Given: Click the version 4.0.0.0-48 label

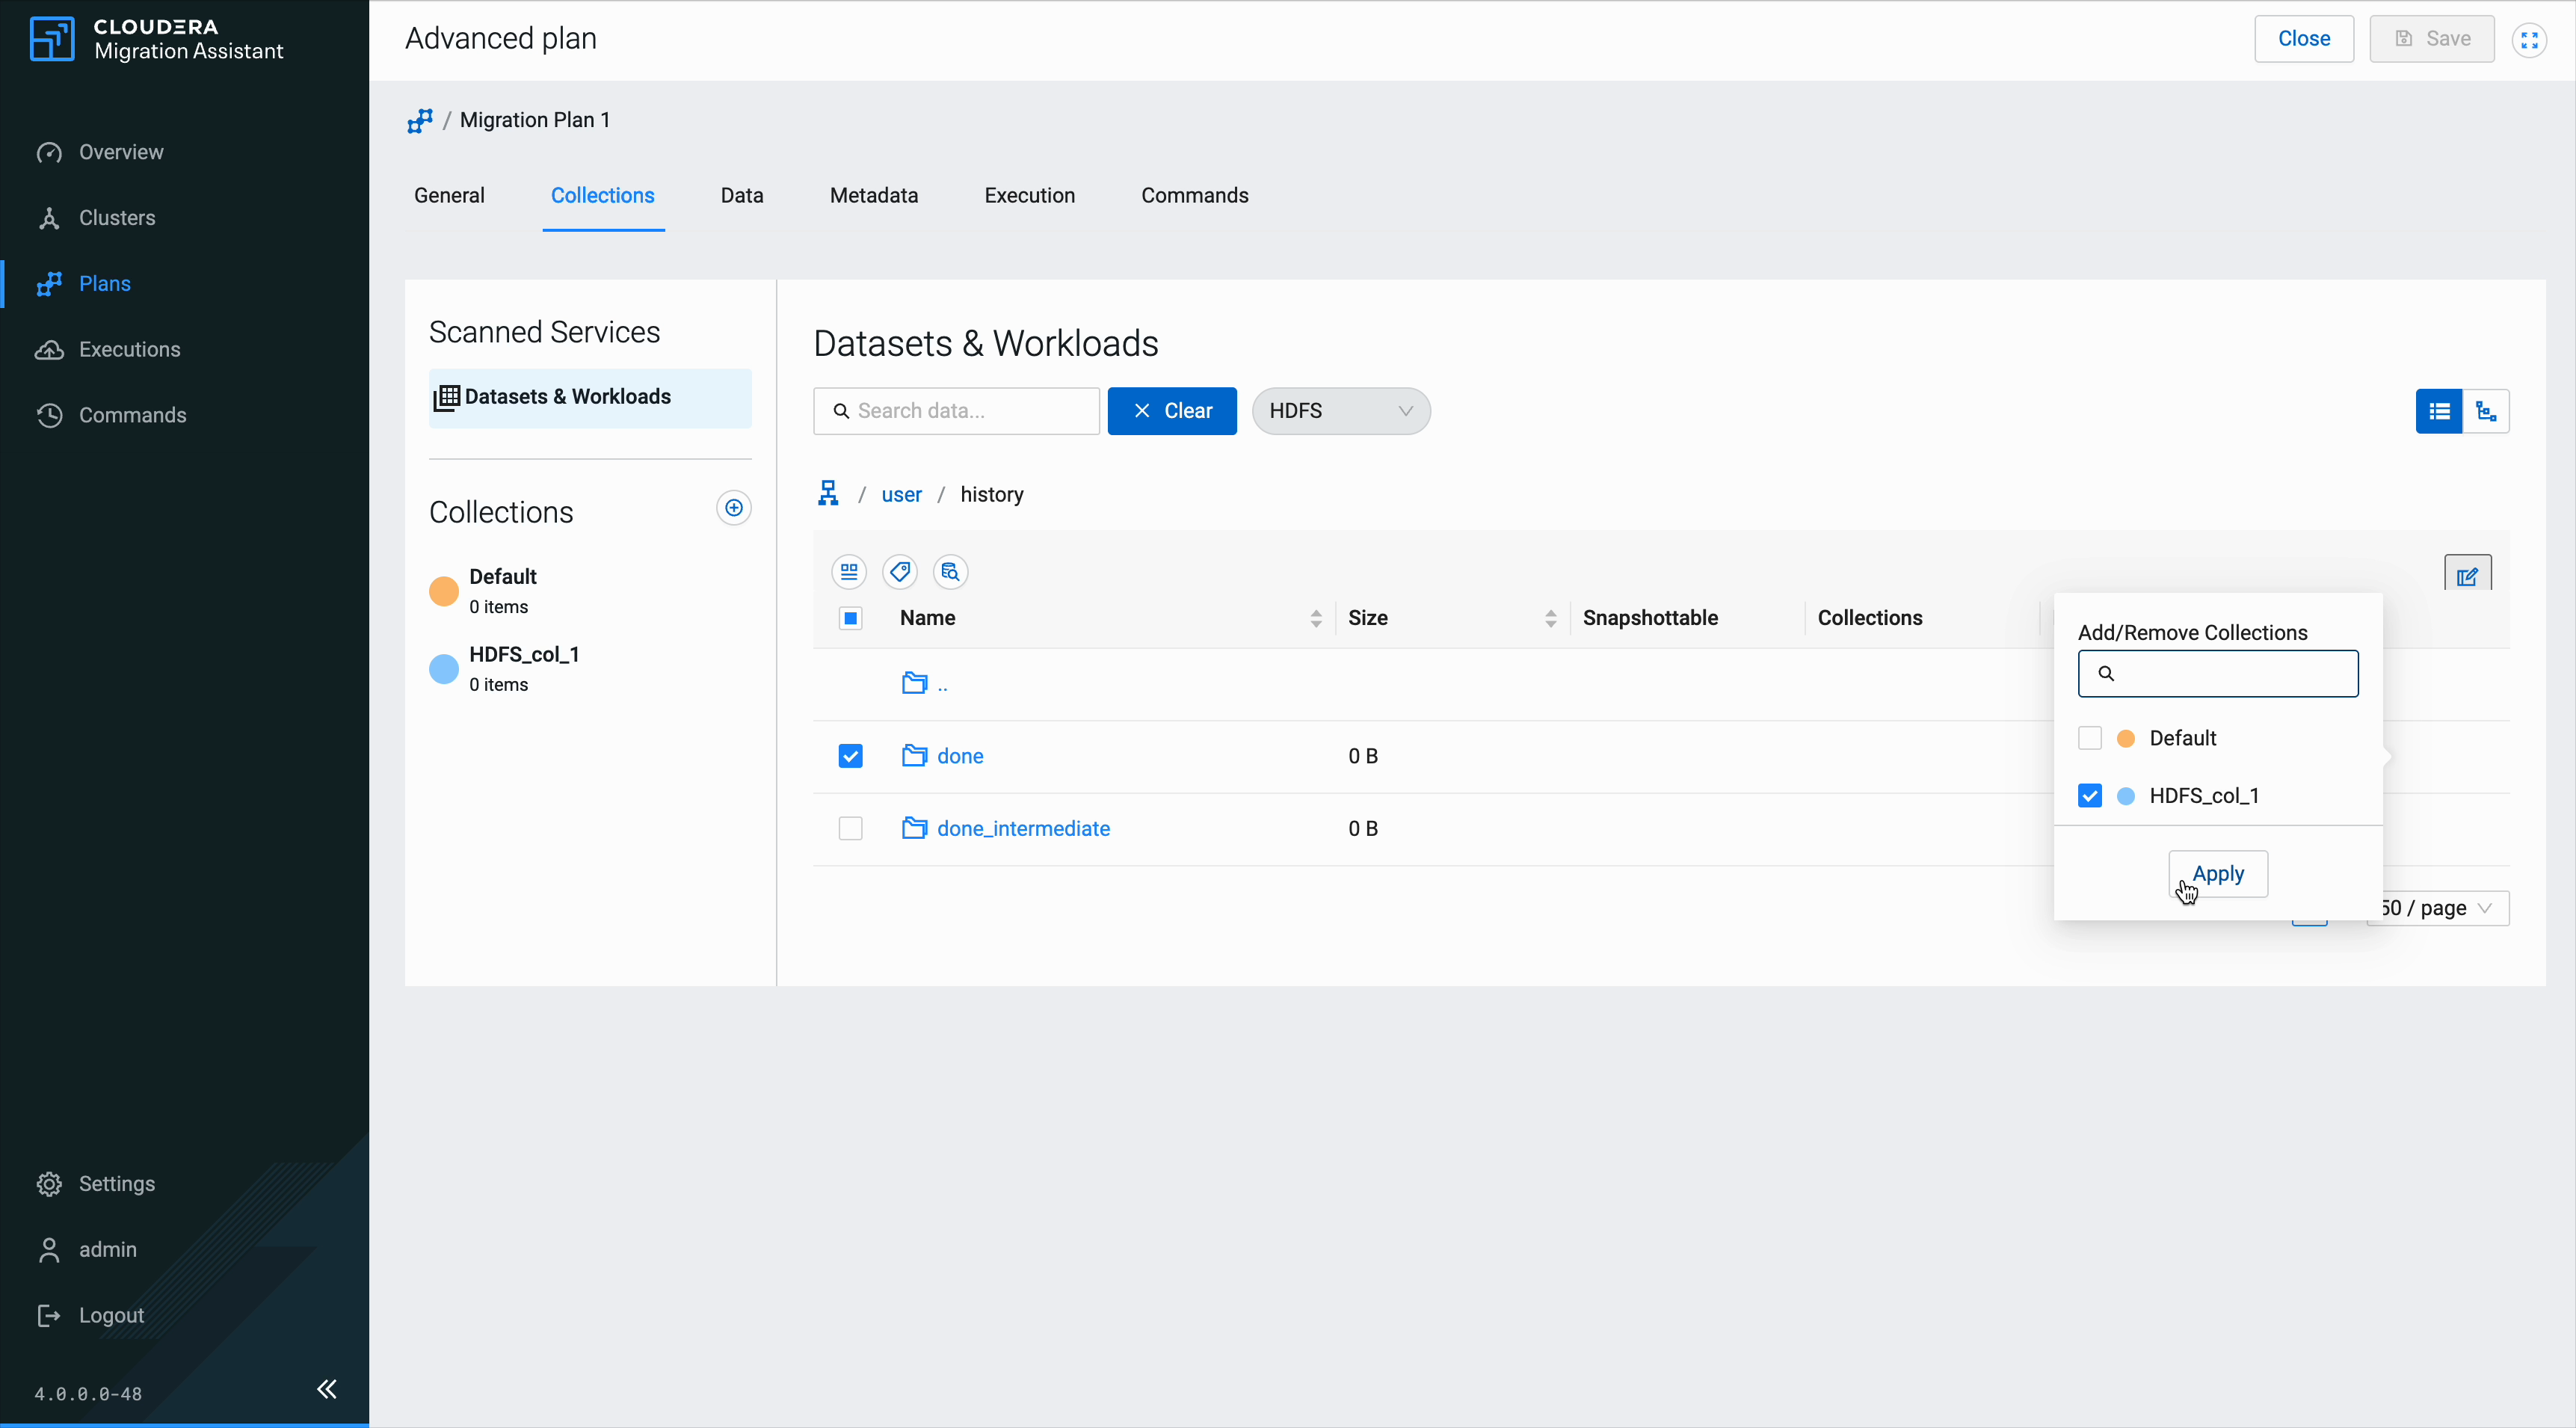Looking at the screenshot, I should point(88,1394).
